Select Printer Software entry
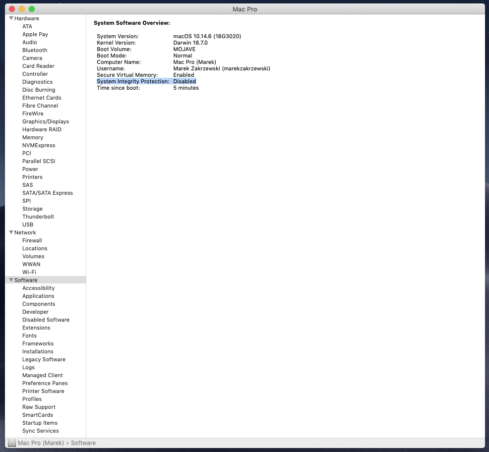 point(43,391)
